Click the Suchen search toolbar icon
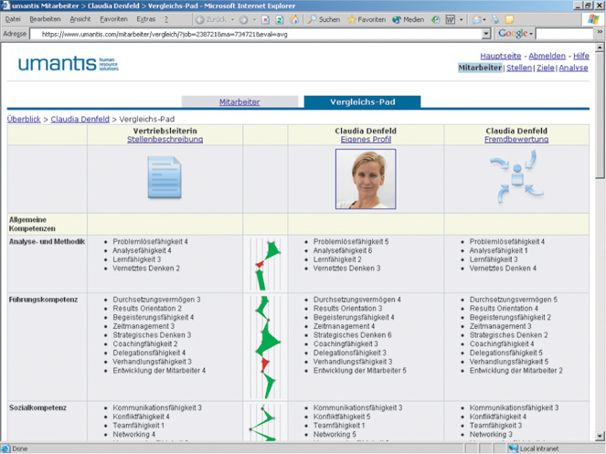 (324, 19)
